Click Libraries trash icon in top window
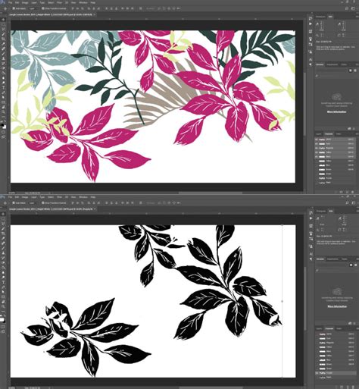The height and width of the screenshot is (389, 359). coord(354,129)
